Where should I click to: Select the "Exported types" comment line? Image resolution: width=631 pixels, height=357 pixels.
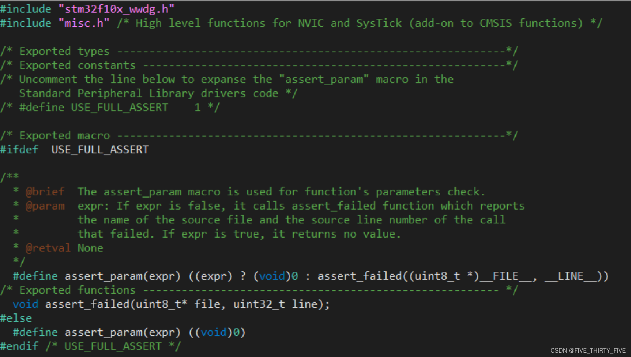[x=259, y=51]
